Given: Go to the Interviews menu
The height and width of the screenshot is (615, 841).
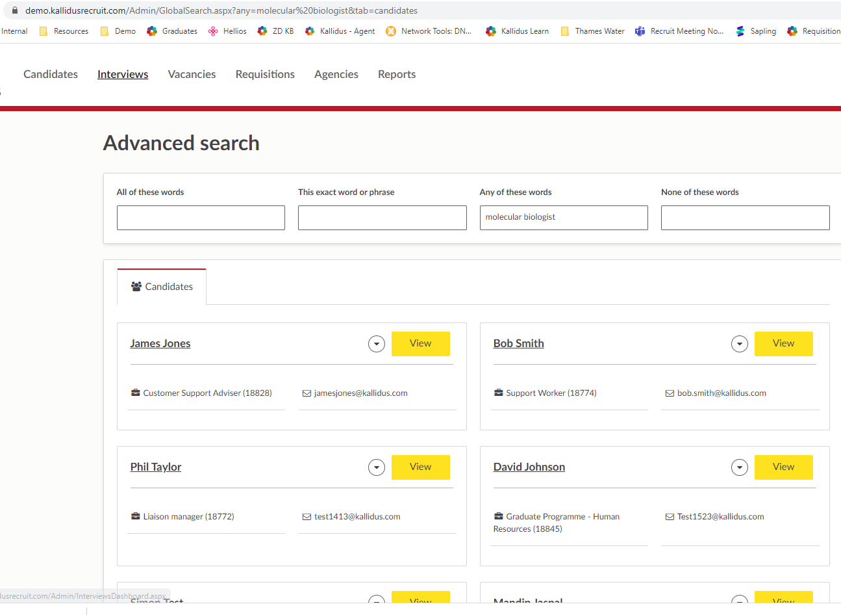Looking at the screenshot, I should (123, 74).
